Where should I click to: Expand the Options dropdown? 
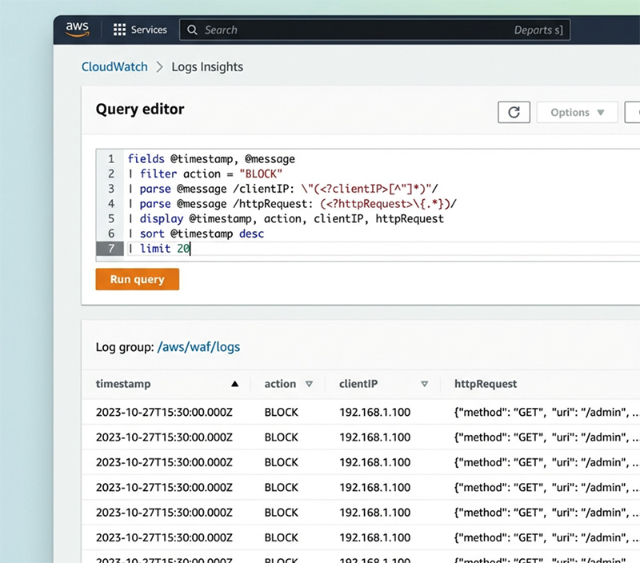click(x=577, y=113)
